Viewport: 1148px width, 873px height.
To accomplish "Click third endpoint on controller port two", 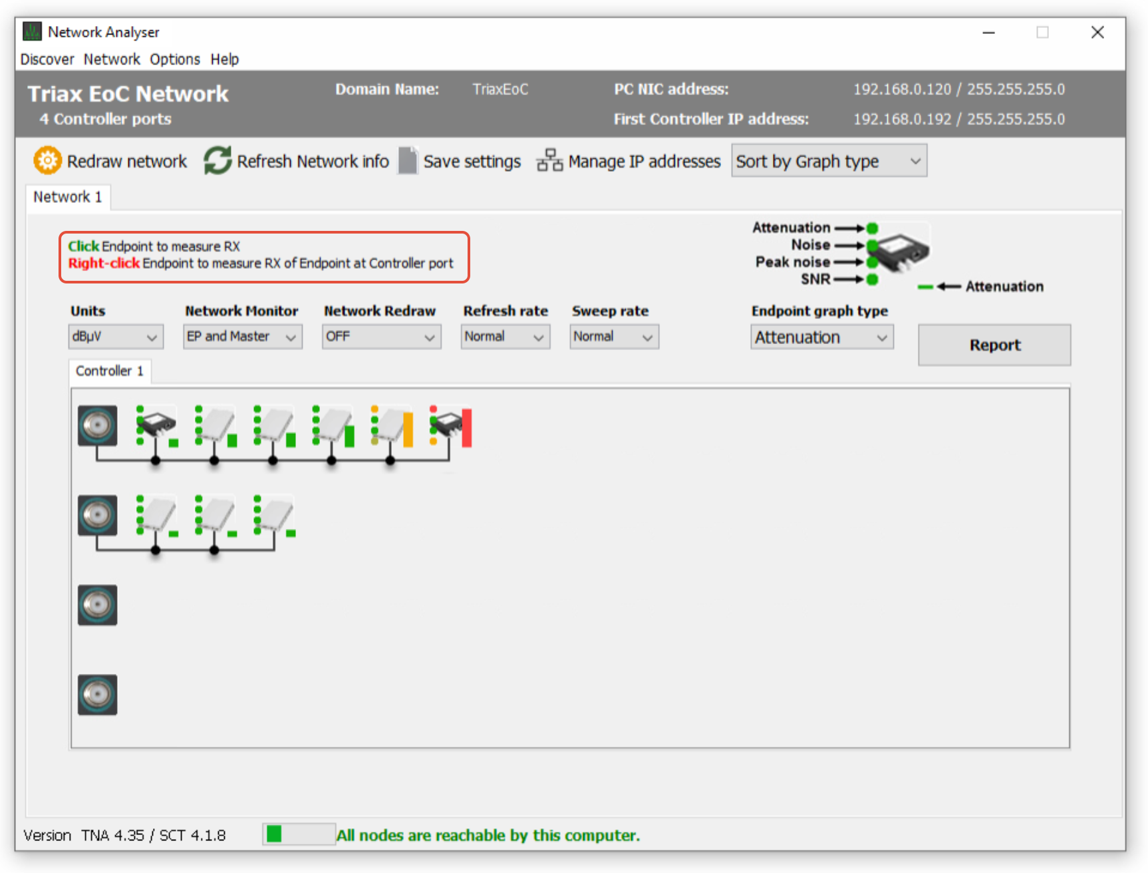I will pos(275,515).
